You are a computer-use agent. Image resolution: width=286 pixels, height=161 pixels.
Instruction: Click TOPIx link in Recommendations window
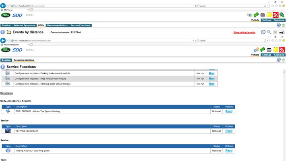29,50
